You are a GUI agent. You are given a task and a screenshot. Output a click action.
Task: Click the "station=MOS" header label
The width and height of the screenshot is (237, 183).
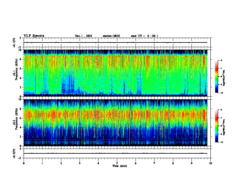pos(111,36)
